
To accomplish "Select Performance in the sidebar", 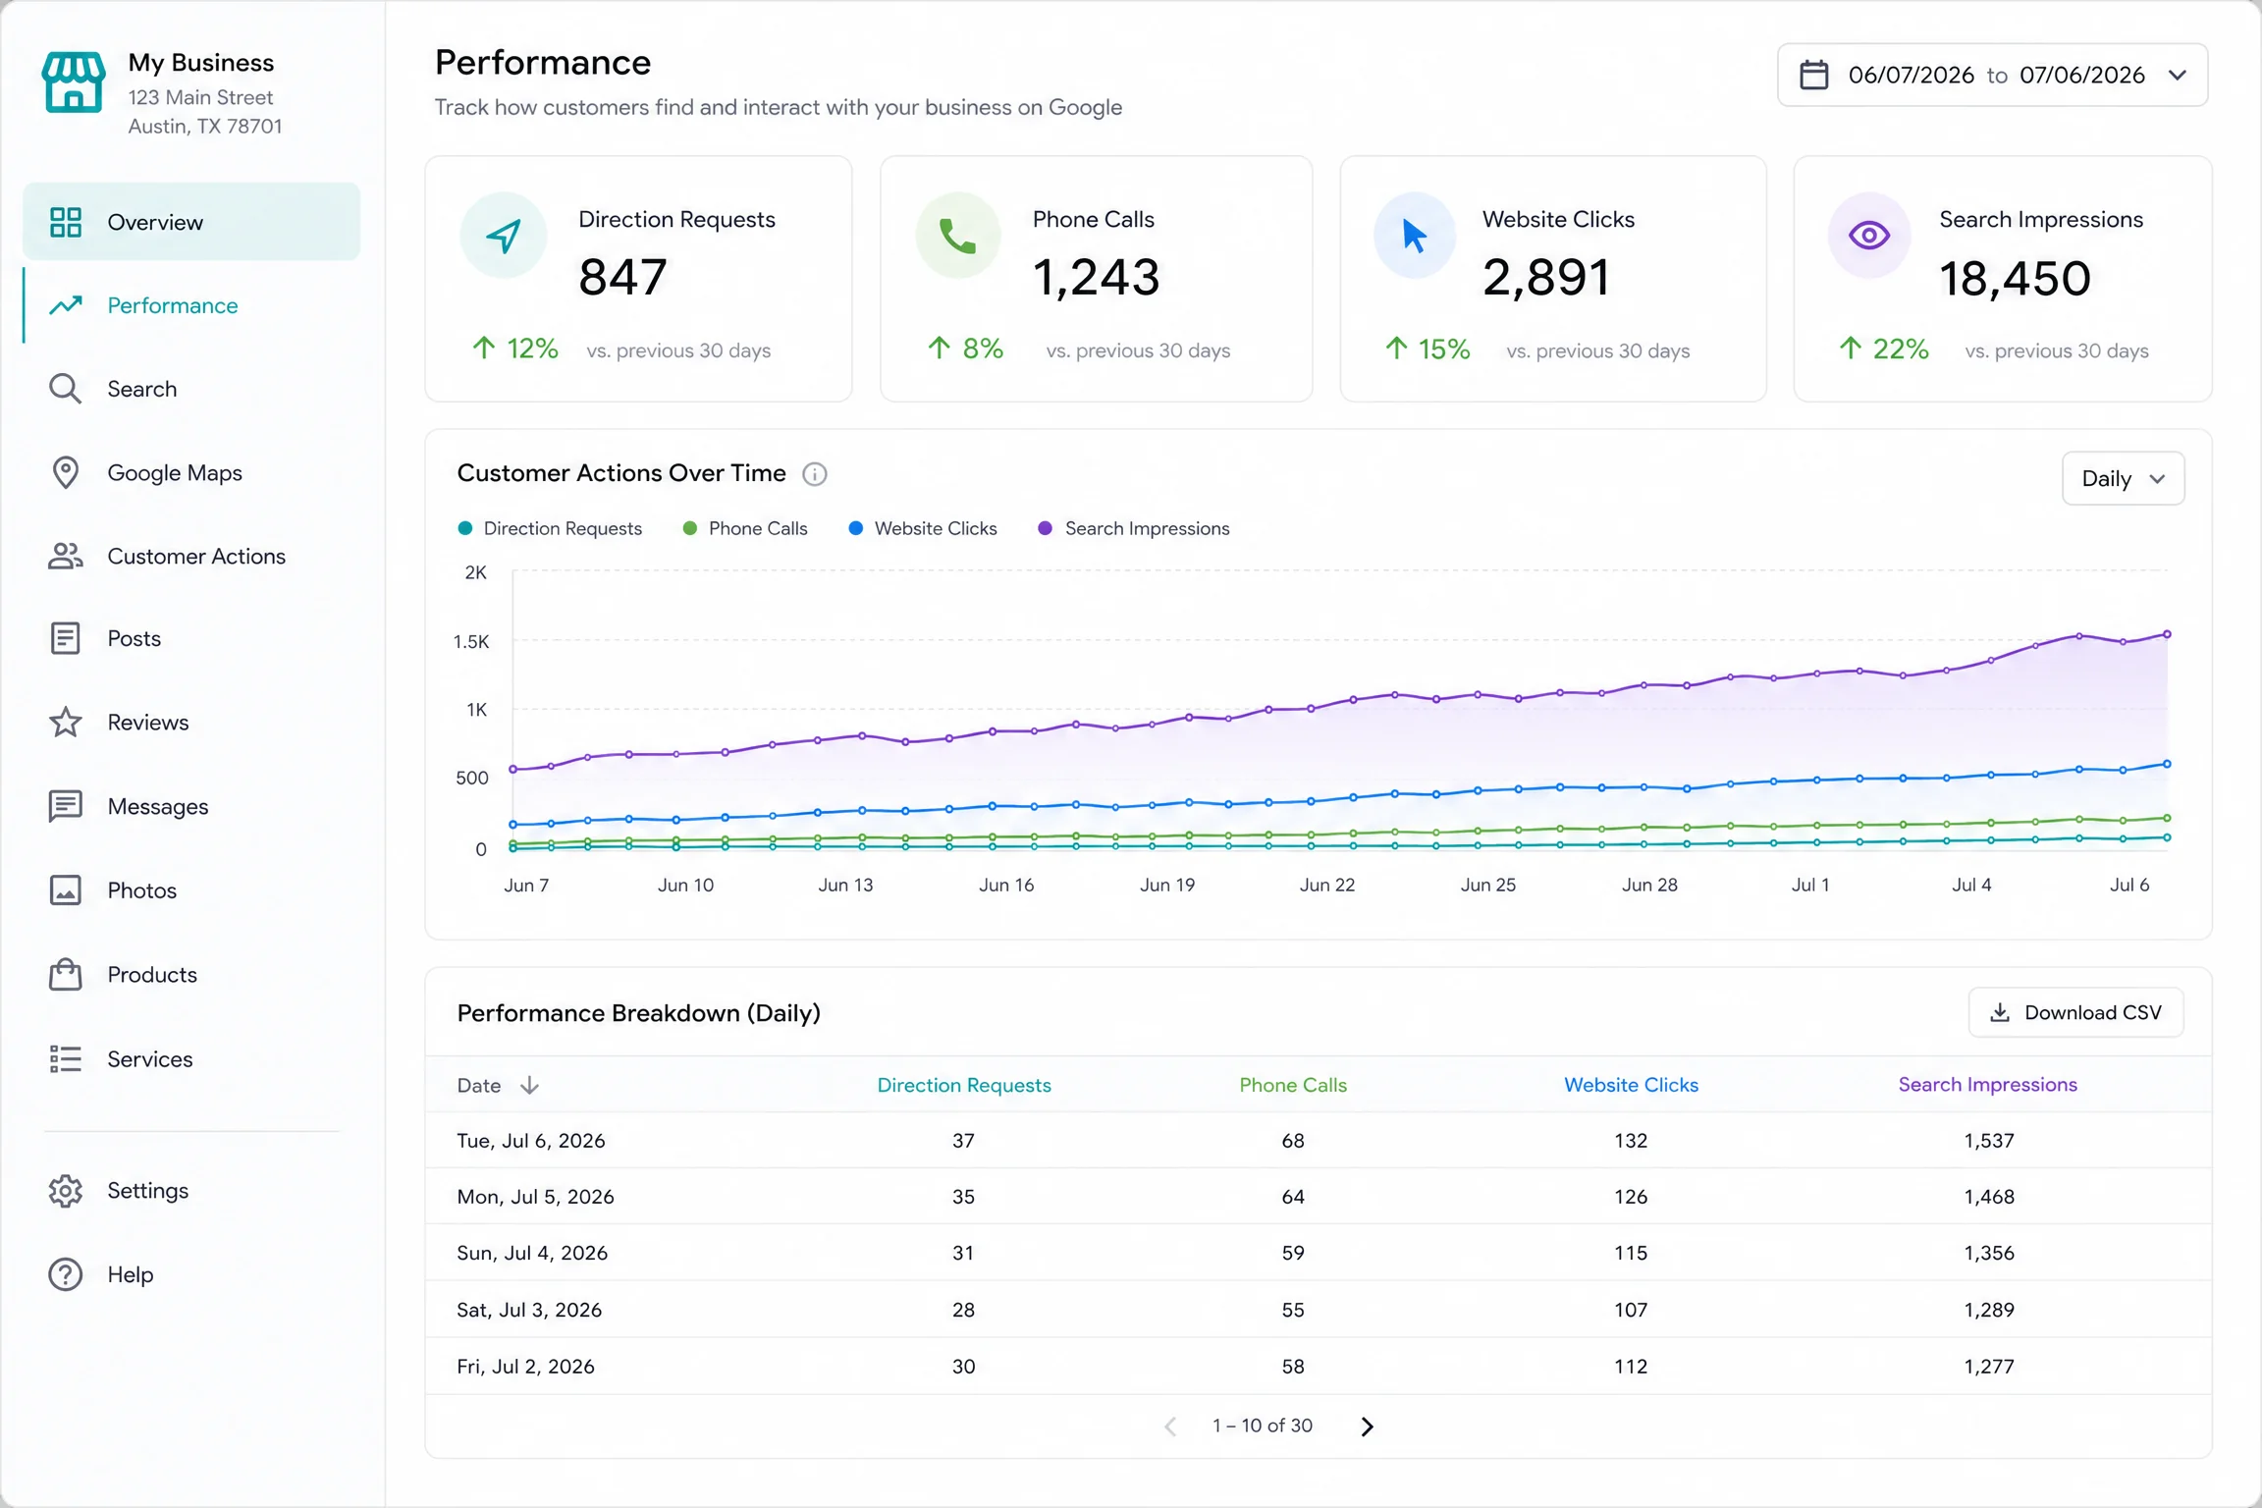I will tap(191, 305).
